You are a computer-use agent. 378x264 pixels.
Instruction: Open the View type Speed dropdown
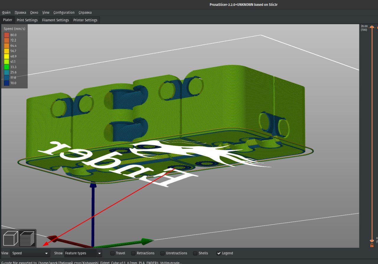pyautogui.click(x=30, y=253)
